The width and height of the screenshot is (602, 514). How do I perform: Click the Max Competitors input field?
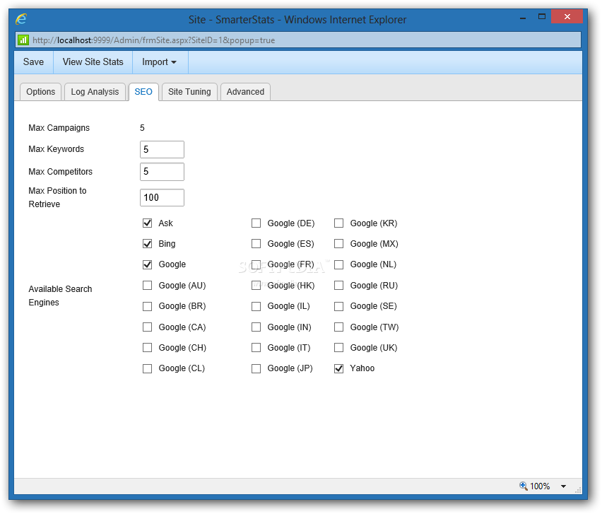pyautogui.click(x=162, y=172)
